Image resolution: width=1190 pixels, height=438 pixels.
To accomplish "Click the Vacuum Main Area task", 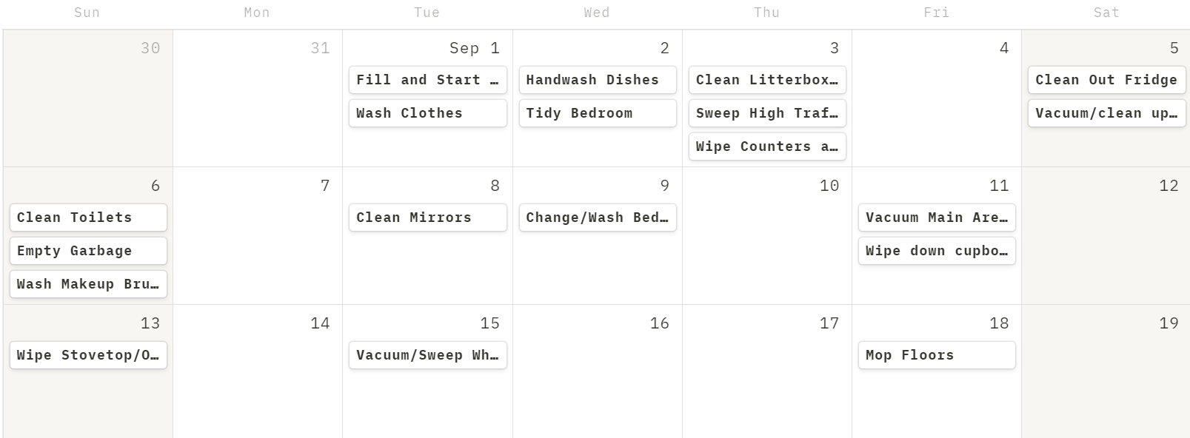I will pos(937,218).
